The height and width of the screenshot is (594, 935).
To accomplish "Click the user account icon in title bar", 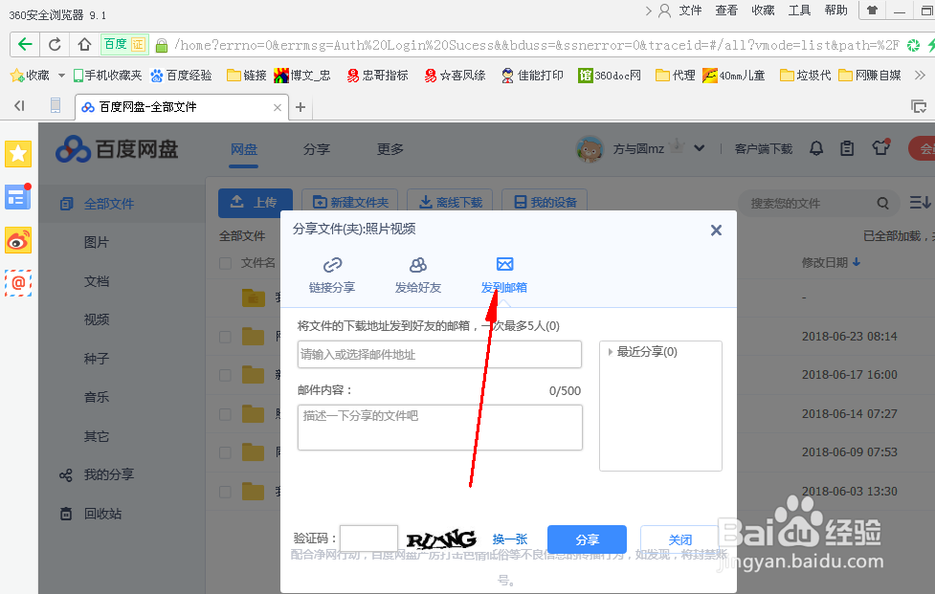I will (x=664, y=11).
